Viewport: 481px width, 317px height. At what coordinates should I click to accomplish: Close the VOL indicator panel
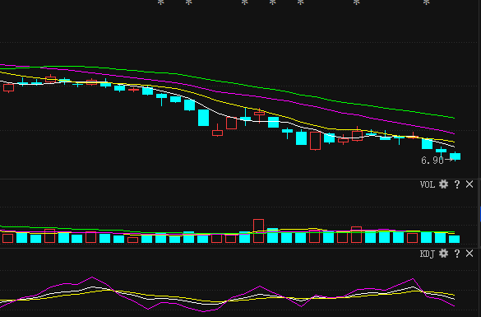click(469, 184)
